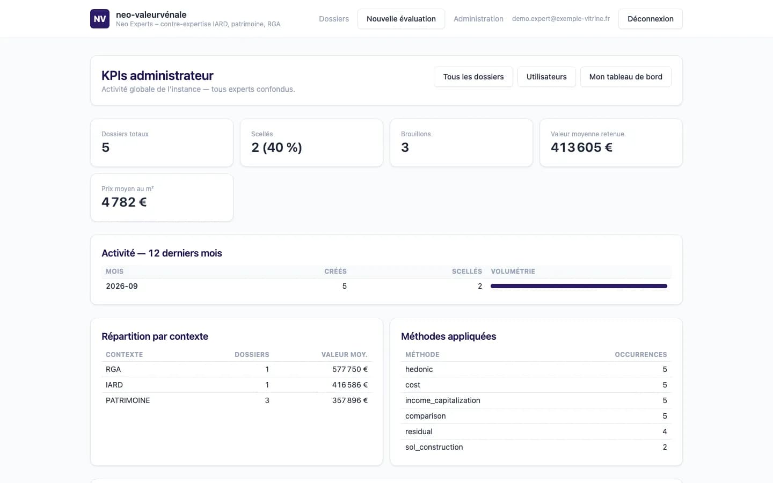Click the NV logo icon
This screenshot has height=483, width=773.
coord(100,19)
